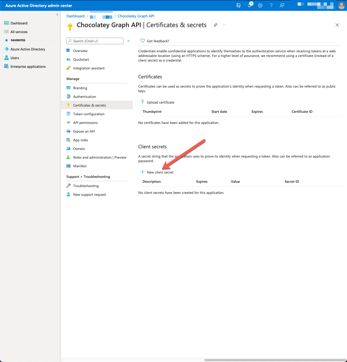Click the API permissions icon
This screenshot has height=362, width=347.
pyautogui.click(x=68, y=123)
